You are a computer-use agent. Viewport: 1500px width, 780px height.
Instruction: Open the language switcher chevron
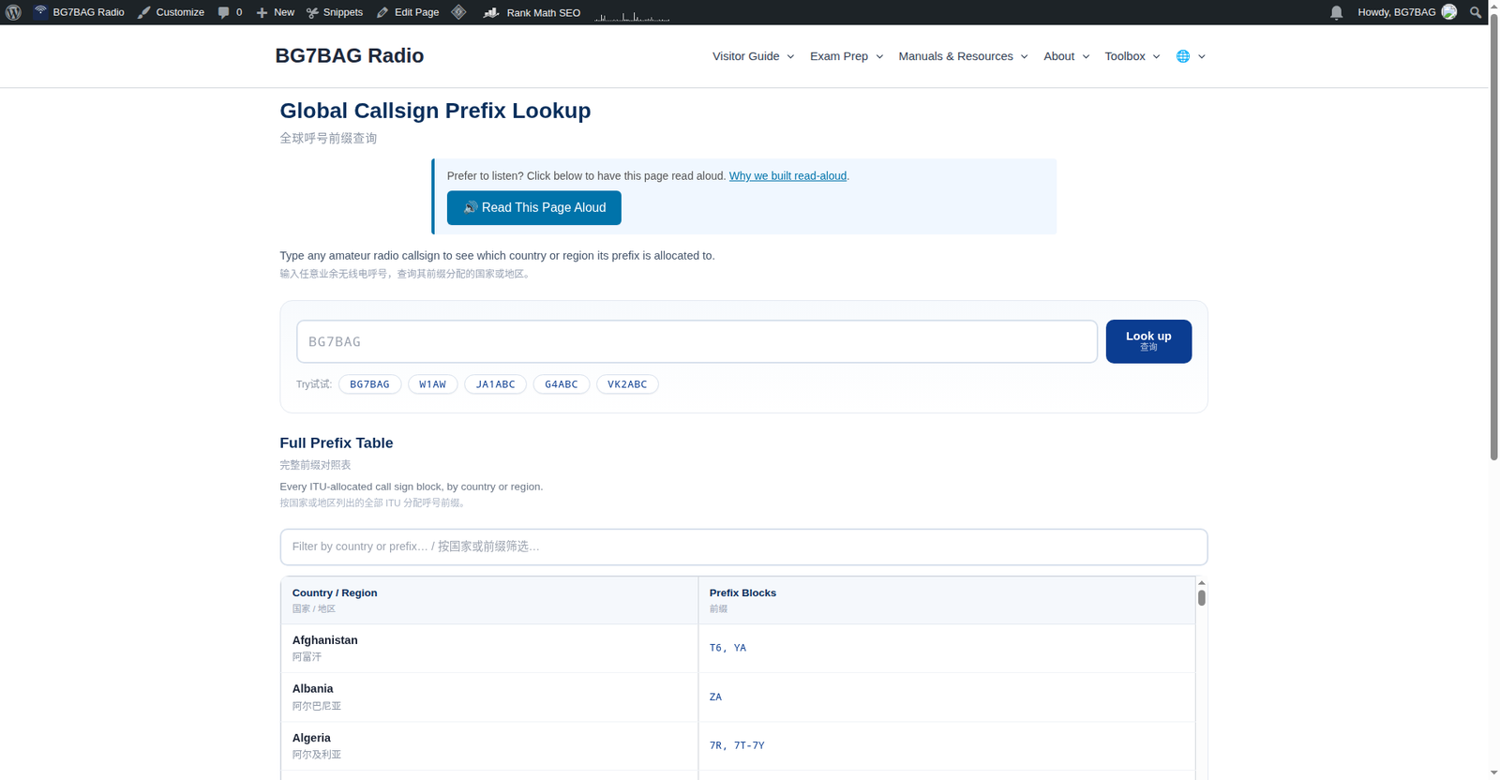[1202, 56]
